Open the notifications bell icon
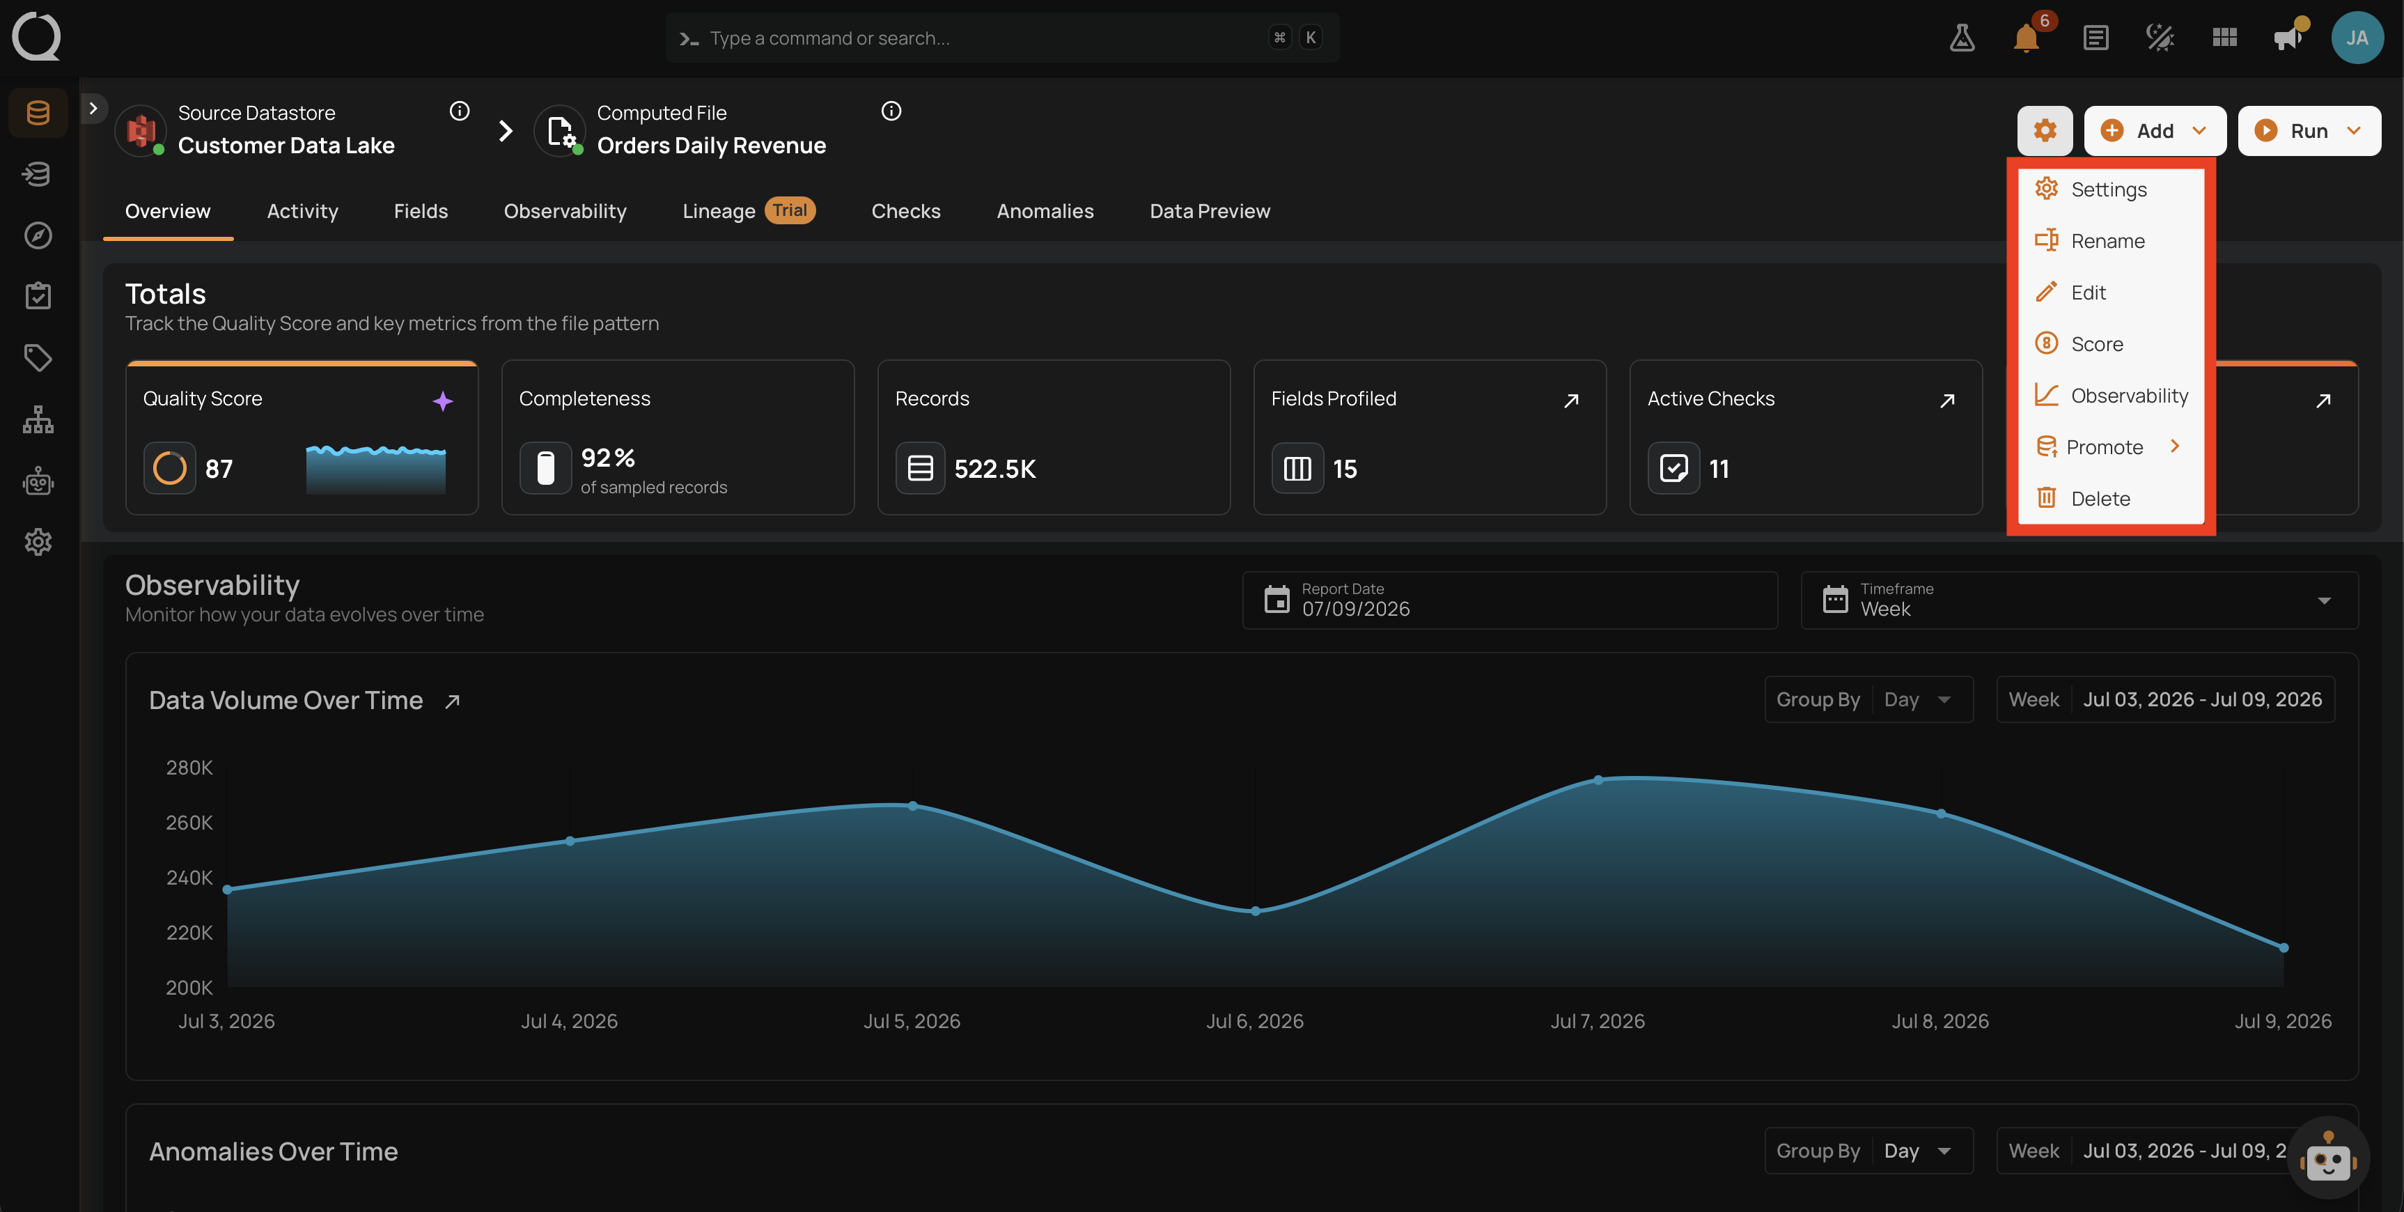Viewport: 2404px width, 1212px height. click(2026, 38)
